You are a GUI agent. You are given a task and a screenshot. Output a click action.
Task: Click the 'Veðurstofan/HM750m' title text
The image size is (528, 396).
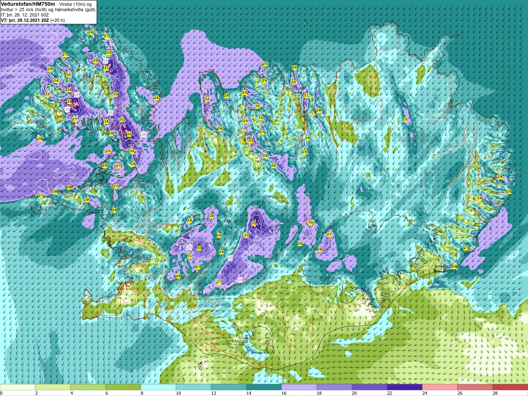click(28, 4)
